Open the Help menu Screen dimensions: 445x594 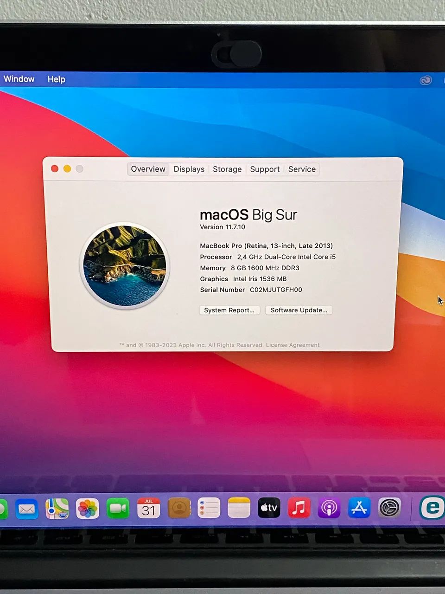click(x=57, y=79)
